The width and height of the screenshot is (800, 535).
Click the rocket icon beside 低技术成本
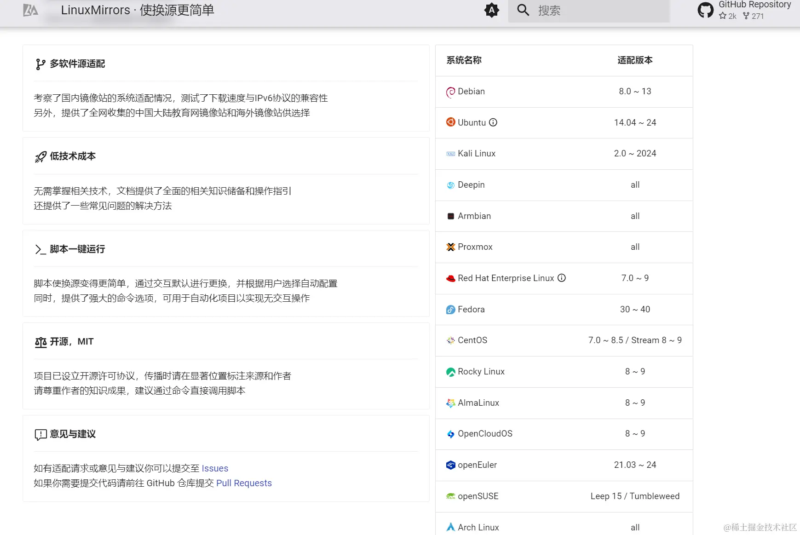click(x=40, y=157)
